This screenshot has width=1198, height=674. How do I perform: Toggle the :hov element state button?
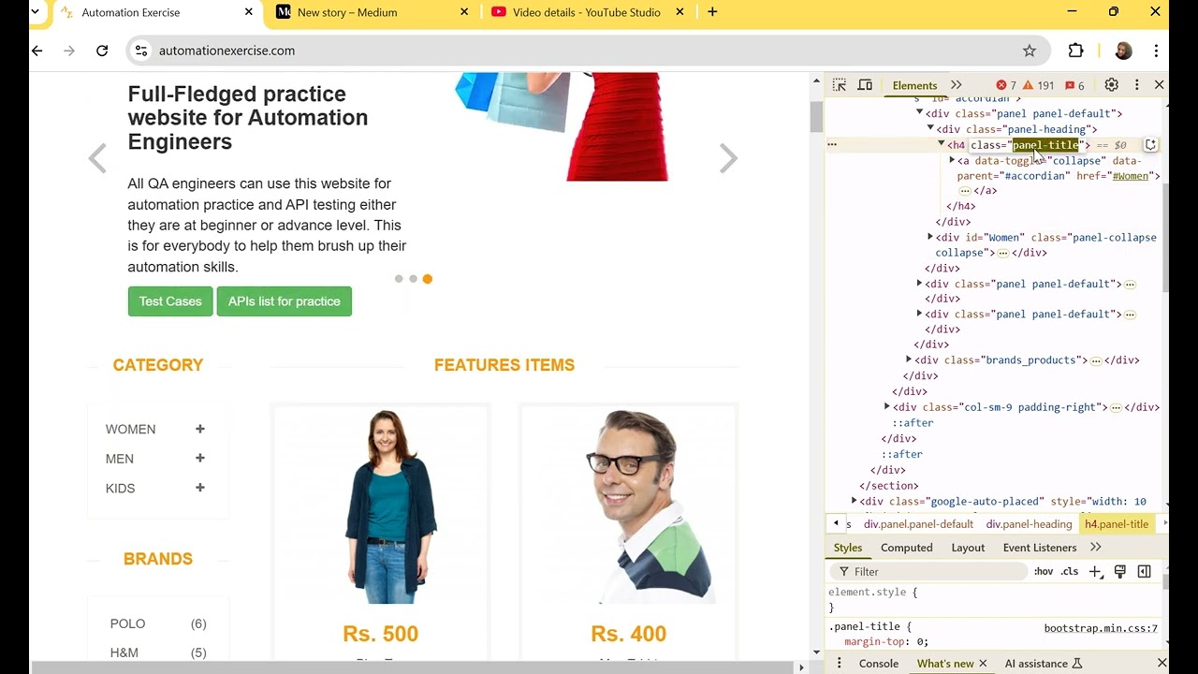[1043, 571]
